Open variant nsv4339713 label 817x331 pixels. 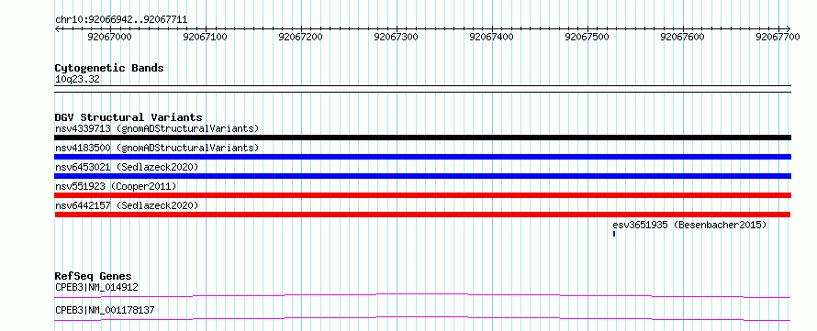pos(157,128)
